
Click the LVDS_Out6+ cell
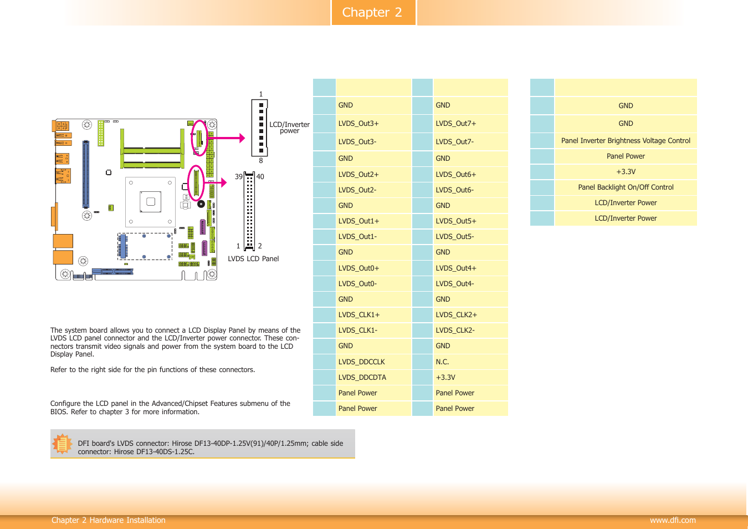470,175
